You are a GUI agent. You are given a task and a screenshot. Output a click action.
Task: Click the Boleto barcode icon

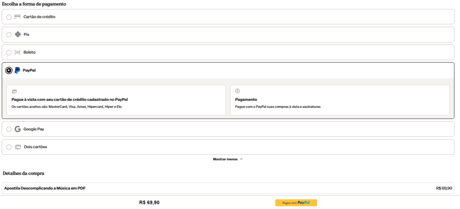pos(18,52)
